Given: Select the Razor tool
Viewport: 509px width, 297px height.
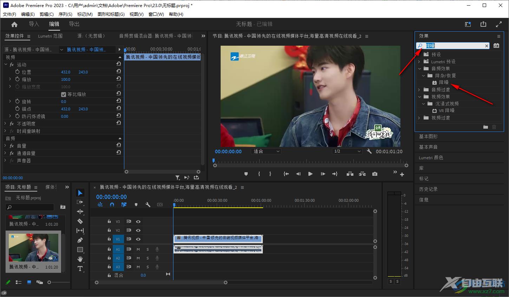Looking at the screenshot, I should (x=80, y=221).
